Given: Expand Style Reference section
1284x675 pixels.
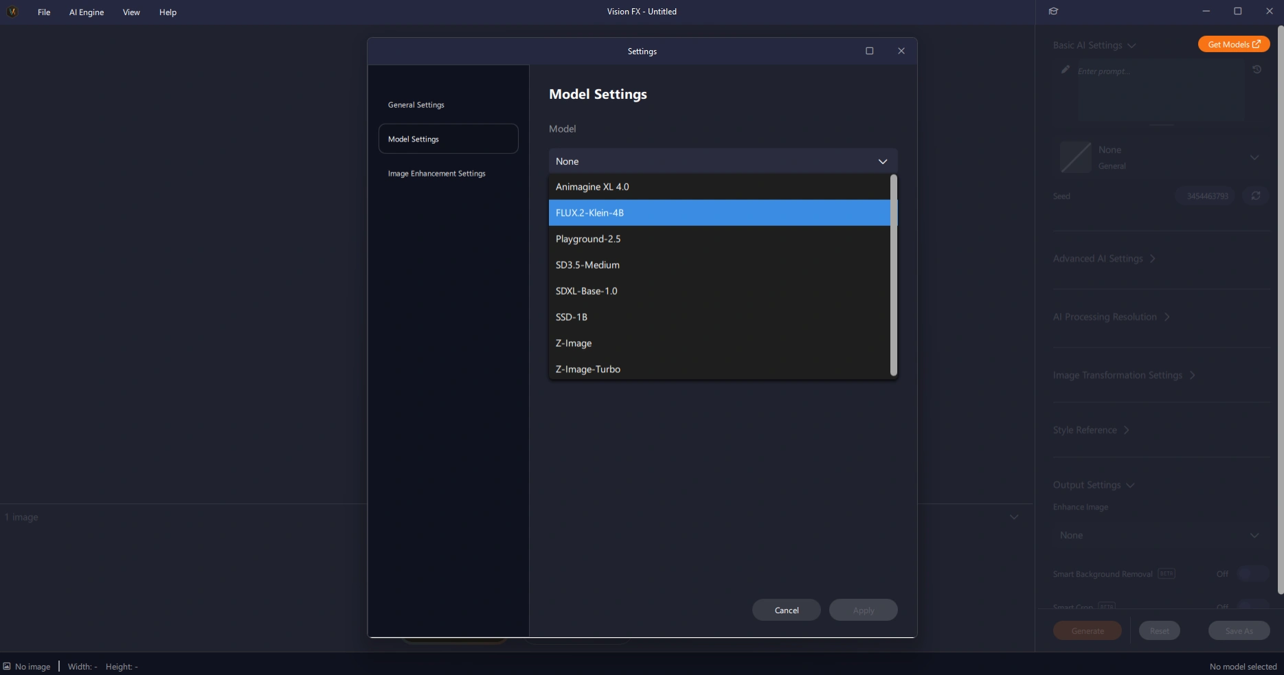Looking at the screenshot, I should (x=1092, y=431).
